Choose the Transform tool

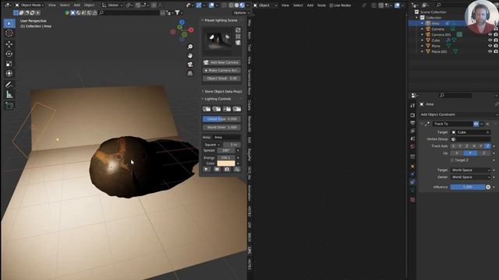coord(9,73)
